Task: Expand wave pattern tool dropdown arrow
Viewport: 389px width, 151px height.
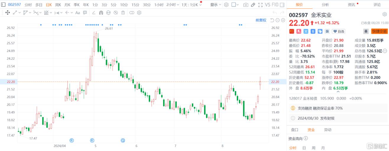Action: tap(40, 13)
